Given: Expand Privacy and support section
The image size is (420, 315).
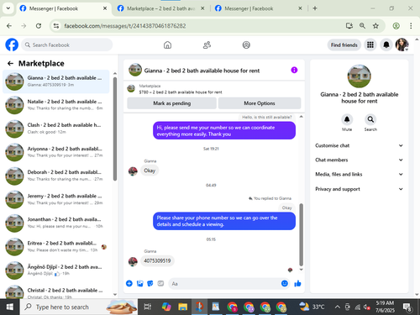Looking at the screenshot, I should point(359,189).
